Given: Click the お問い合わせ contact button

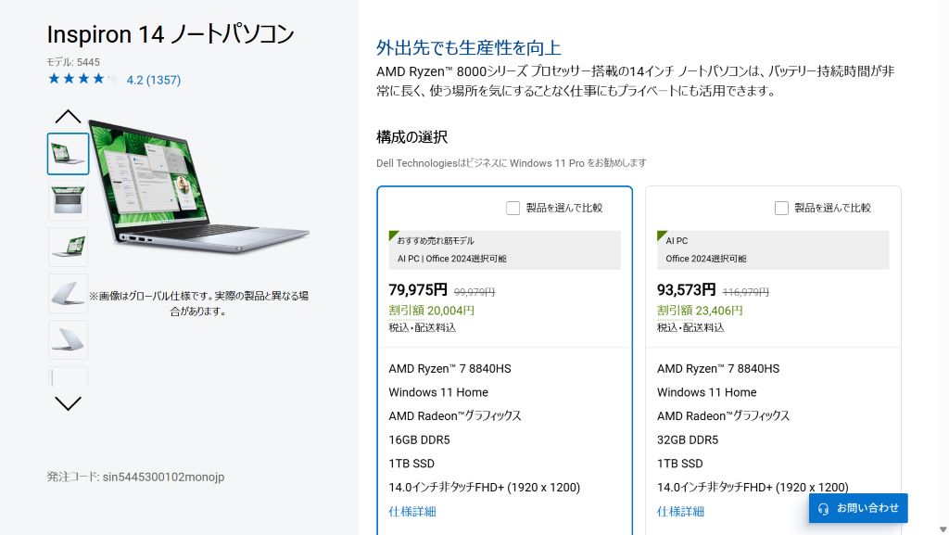Looking at the screenshot, I should pos(858,508).
